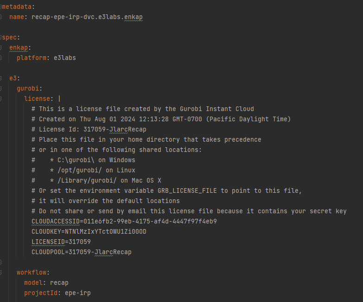Place cursor on LICENSEID=317059 line
Image resolution: width=363 pixels, height=302 pixels.
(x=61, y=242)
